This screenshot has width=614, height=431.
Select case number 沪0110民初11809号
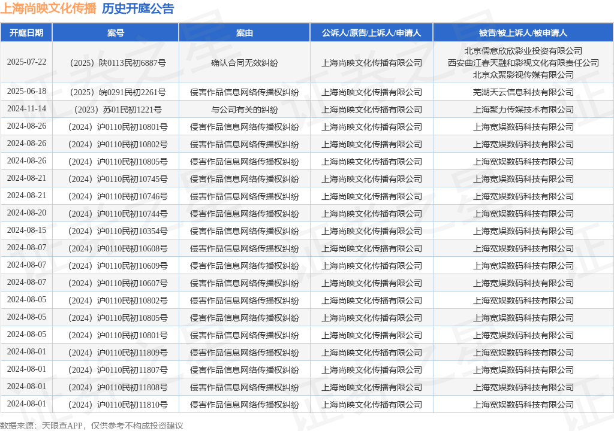tap(133, 353)
